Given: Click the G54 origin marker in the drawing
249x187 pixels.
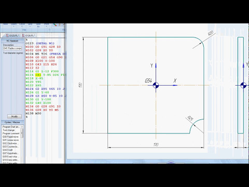Looking at the screenshot, I should click(x=156, y=85).
